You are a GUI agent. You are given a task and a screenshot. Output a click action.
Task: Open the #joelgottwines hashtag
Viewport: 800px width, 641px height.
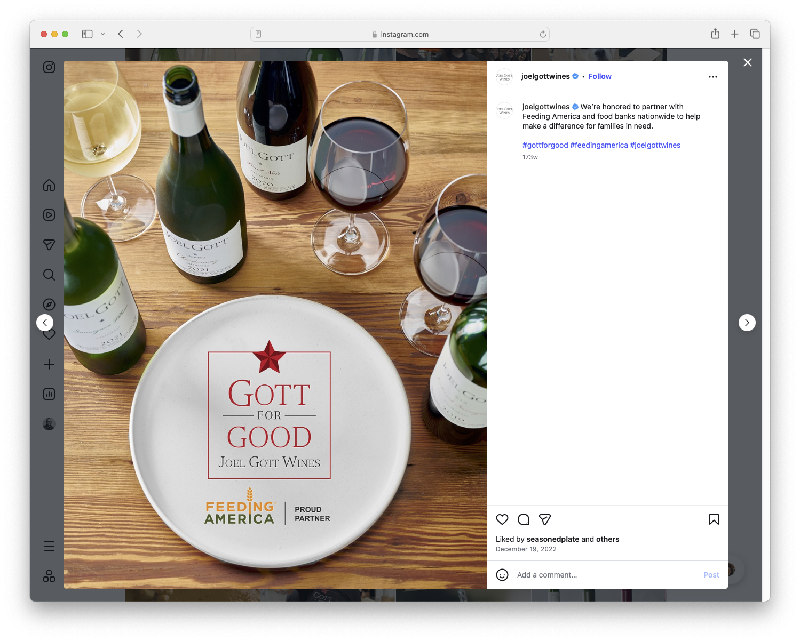655,145
